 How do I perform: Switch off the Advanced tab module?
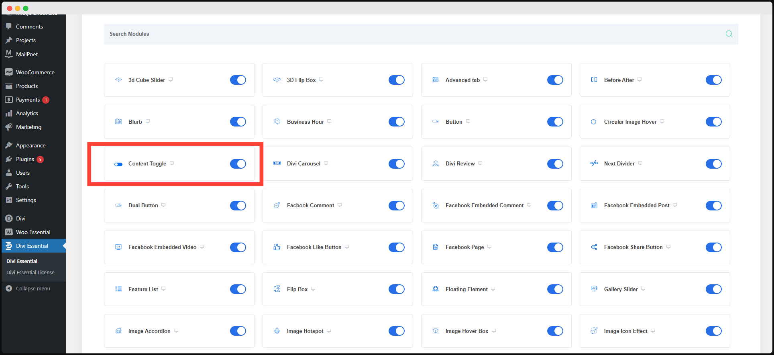(555, 80)
